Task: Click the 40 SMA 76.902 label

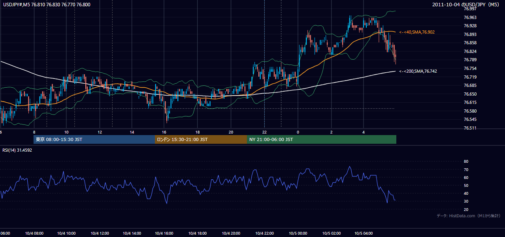Action: [x=417, y=32]
